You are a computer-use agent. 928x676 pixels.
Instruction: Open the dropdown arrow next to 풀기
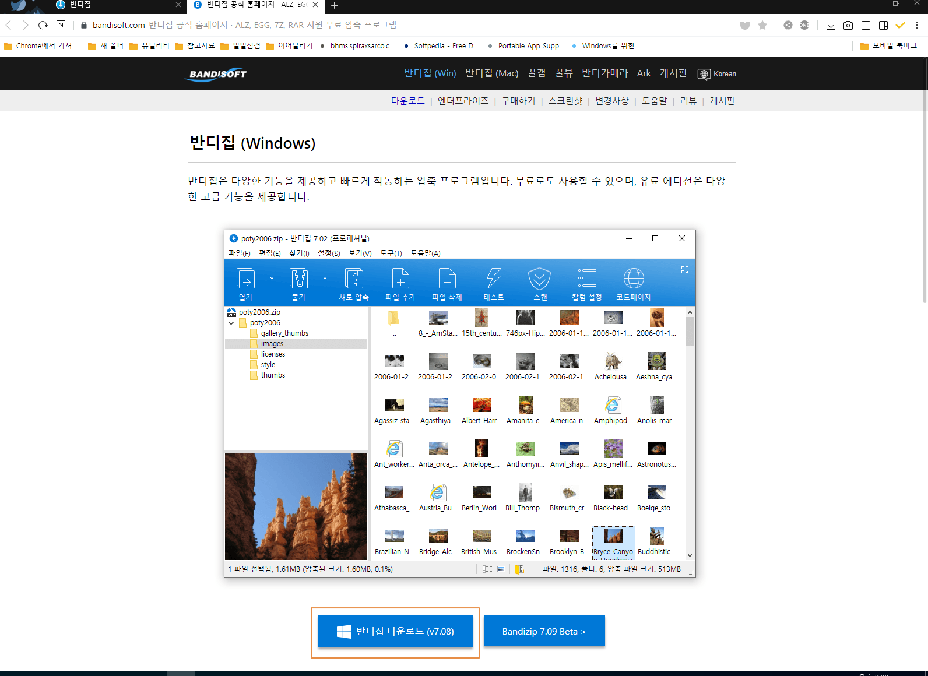pyautogui.click(x=325, y=278)
